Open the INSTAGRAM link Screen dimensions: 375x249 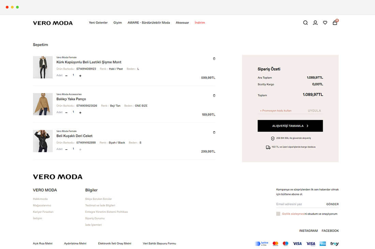coord(308,231)
